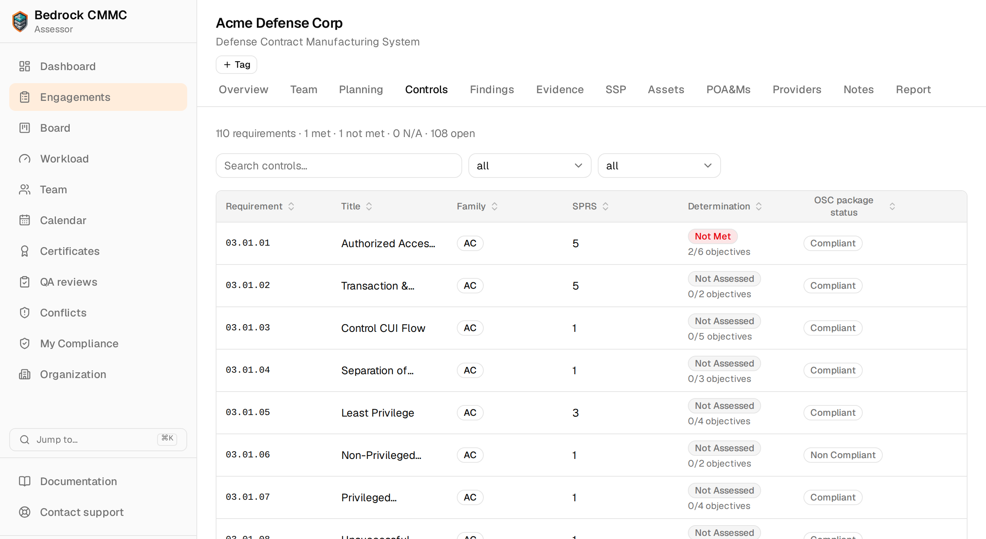This screenshot has width=986, height=539.
Task: Click the Jump to magnifier icon
Action: [25, 440]
